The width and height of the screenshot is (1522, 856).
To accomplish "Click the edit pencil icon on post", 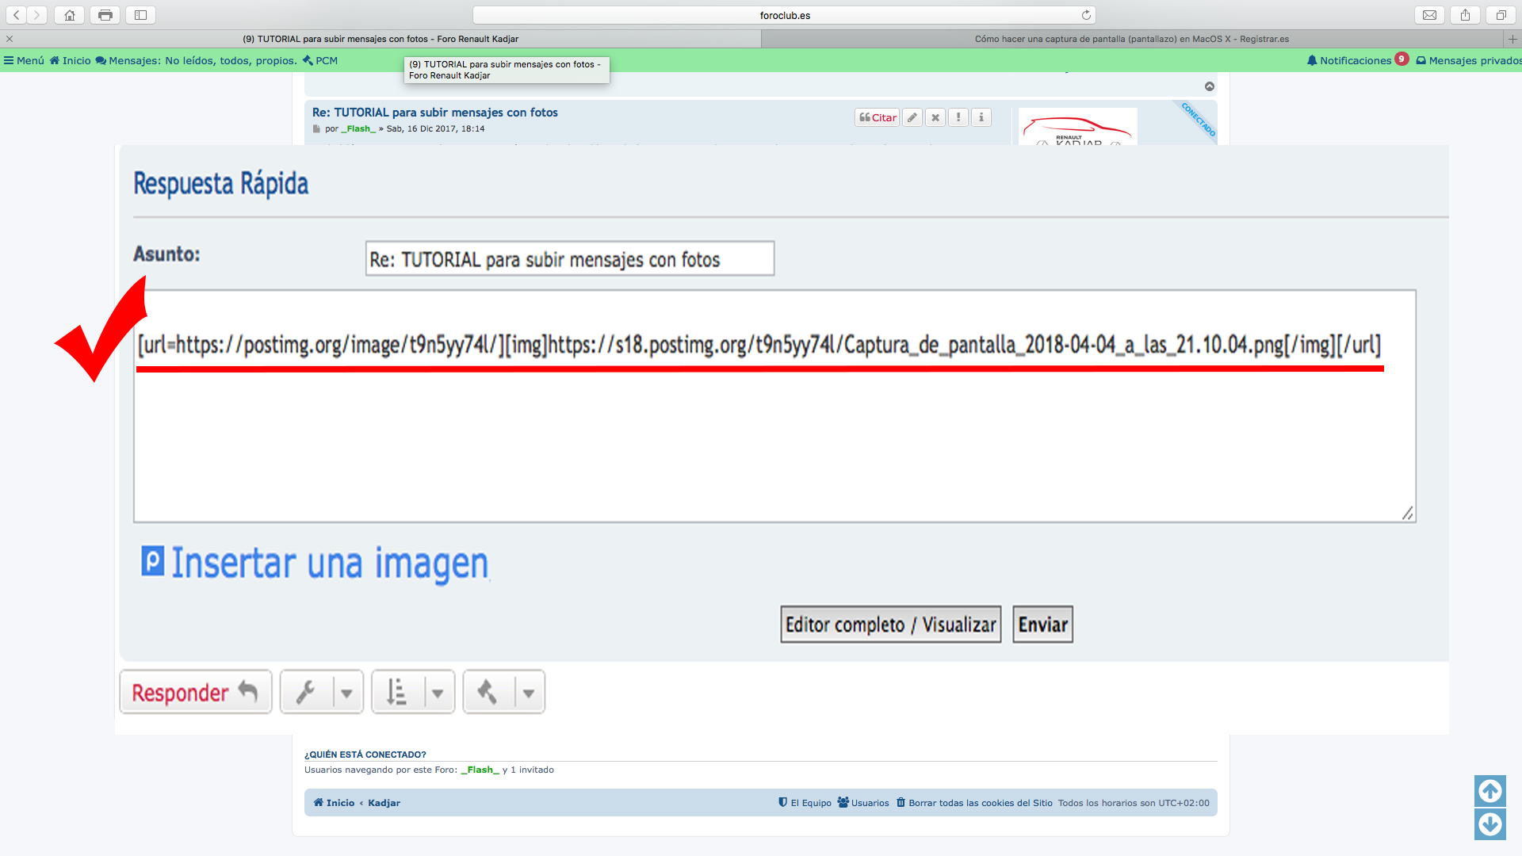I will [x=912, y=117].
